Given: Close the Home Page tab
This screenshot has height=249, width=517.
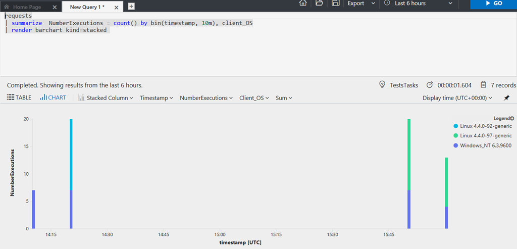Looking at the screenshot, I should click(55, 7).
